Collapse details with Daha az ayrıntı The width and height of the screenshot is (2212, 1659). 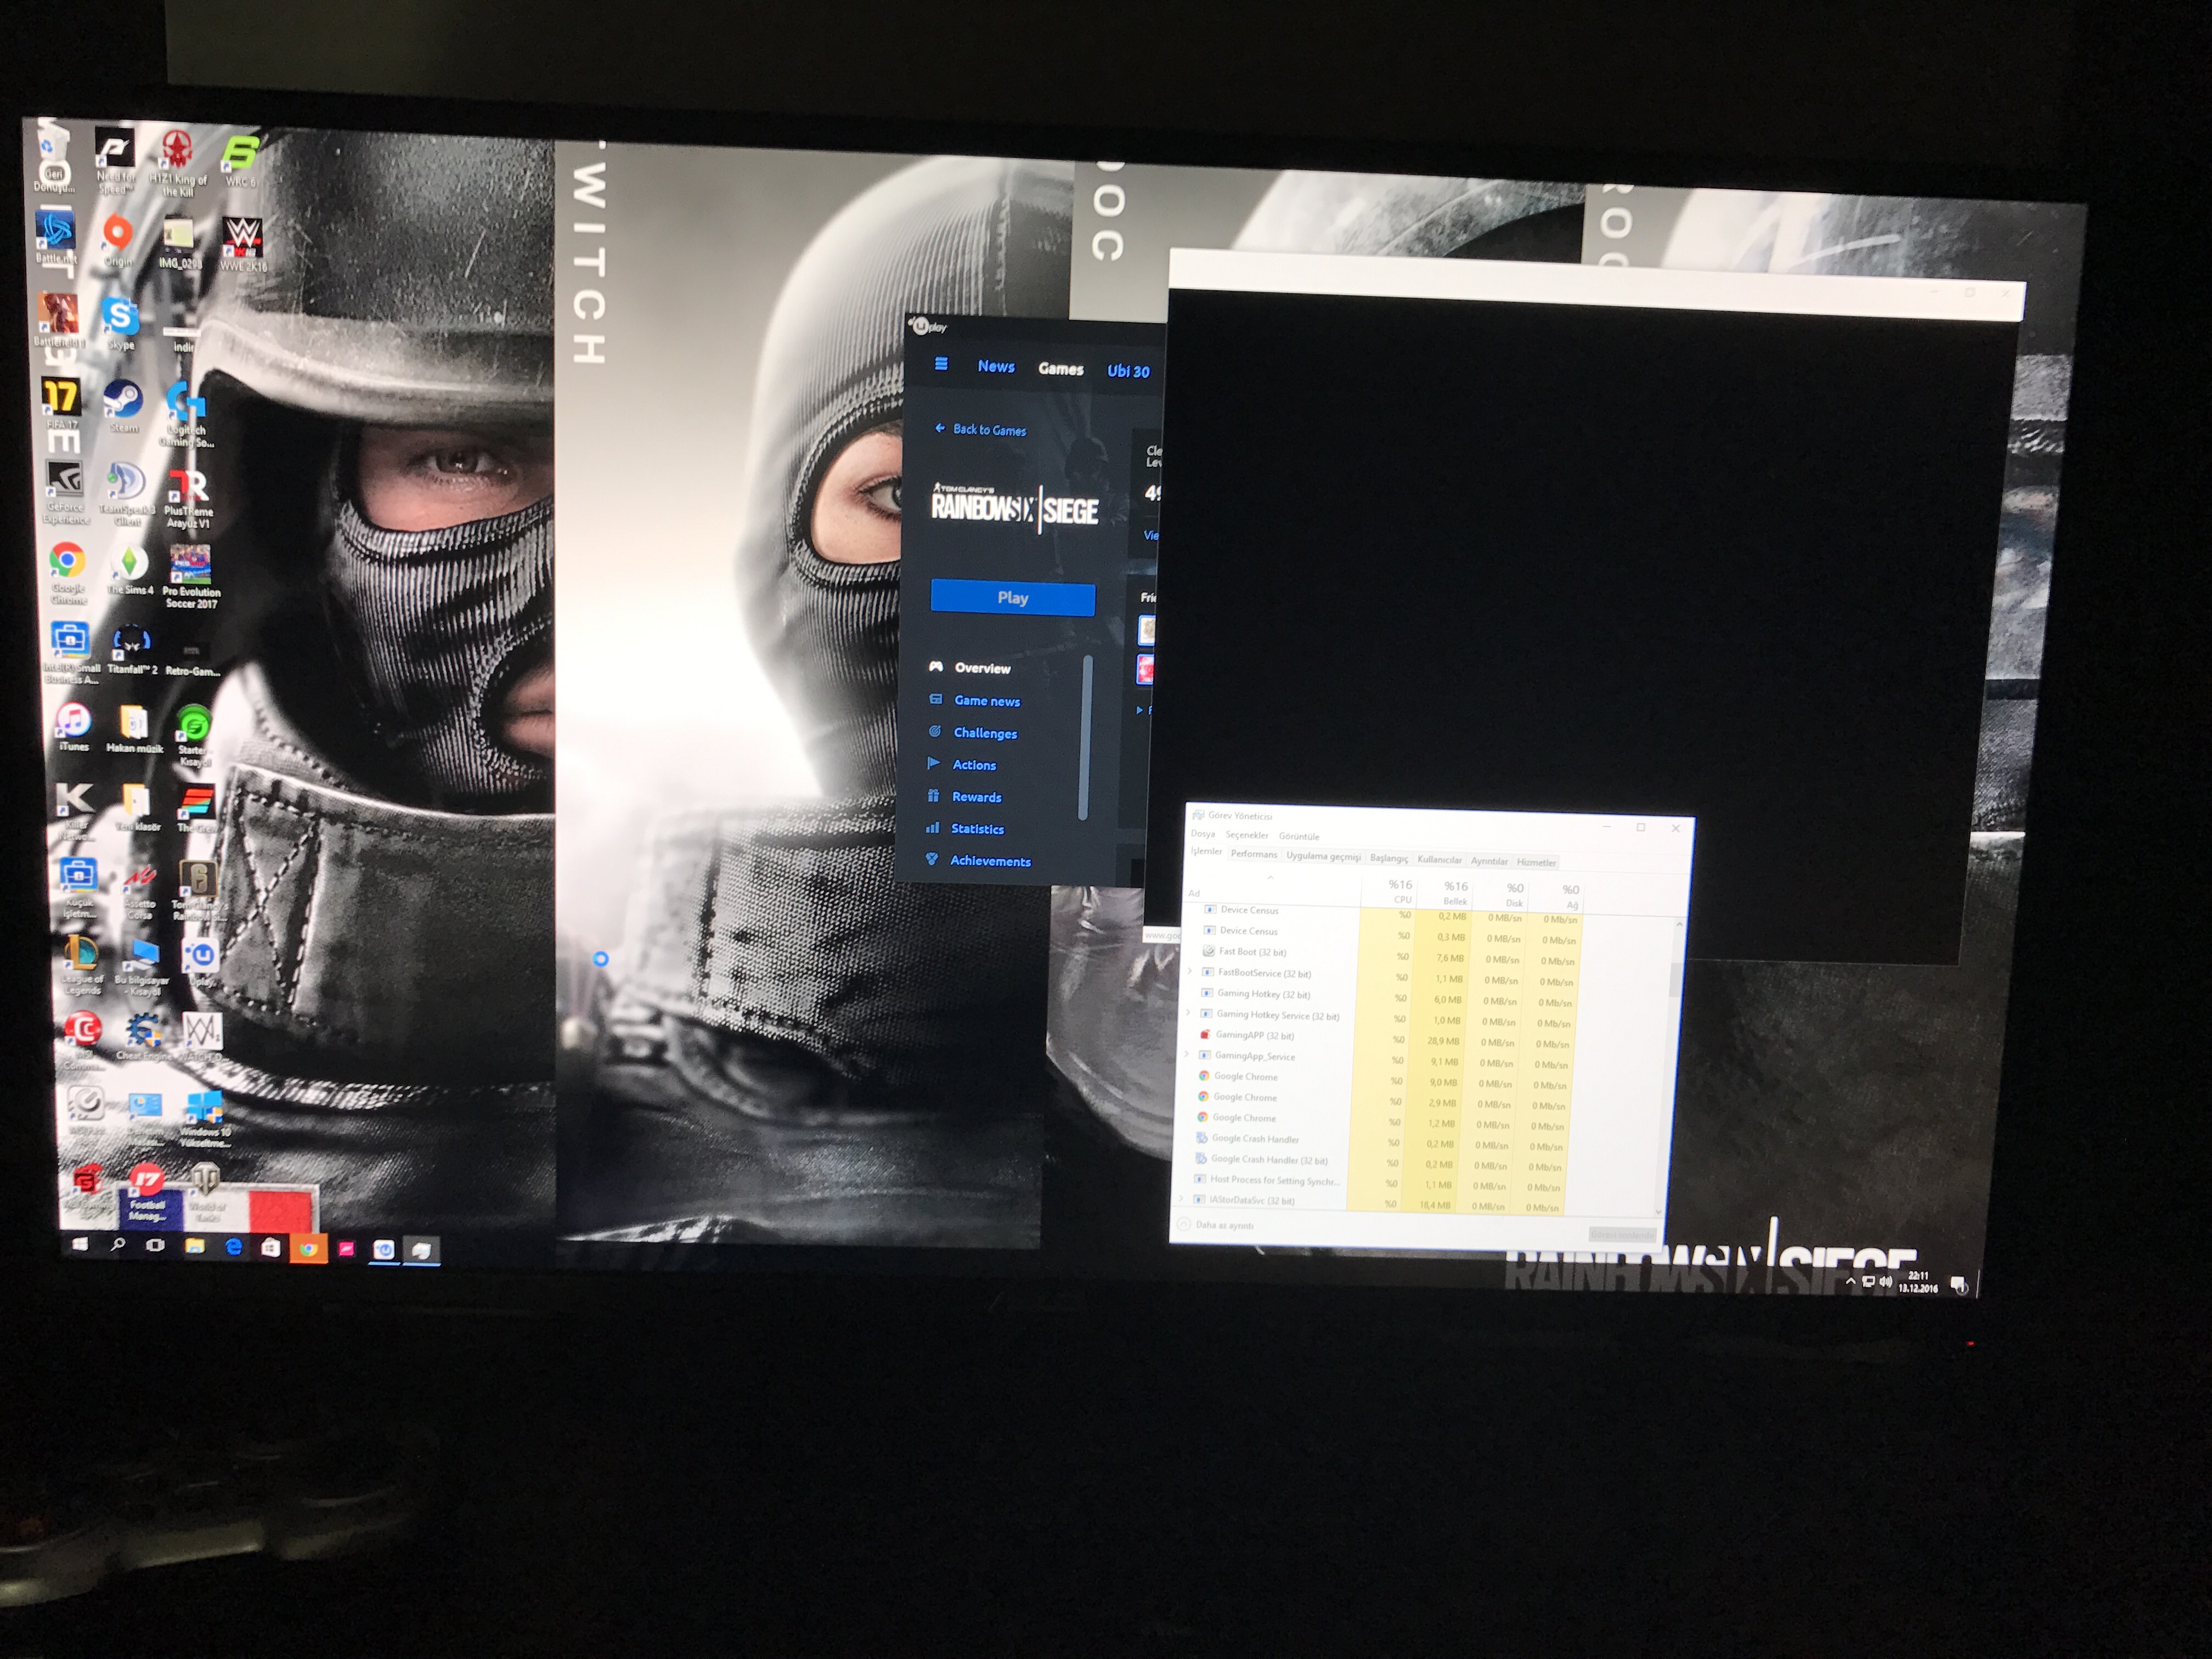(1223, 1225)
